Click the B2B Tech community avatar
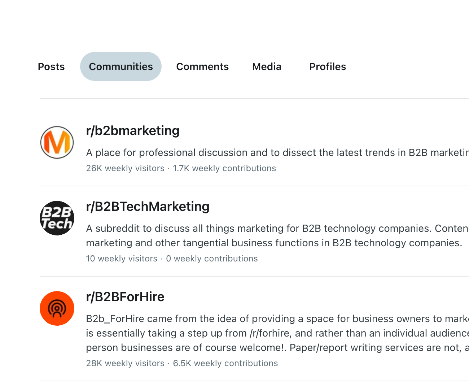The width and height of the screenshot is (469, 390). tap(57, 218)
